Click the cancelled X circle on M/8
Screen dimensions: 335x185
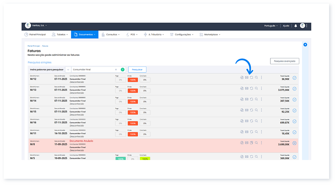pyautogui.click(x=294, y=143)
